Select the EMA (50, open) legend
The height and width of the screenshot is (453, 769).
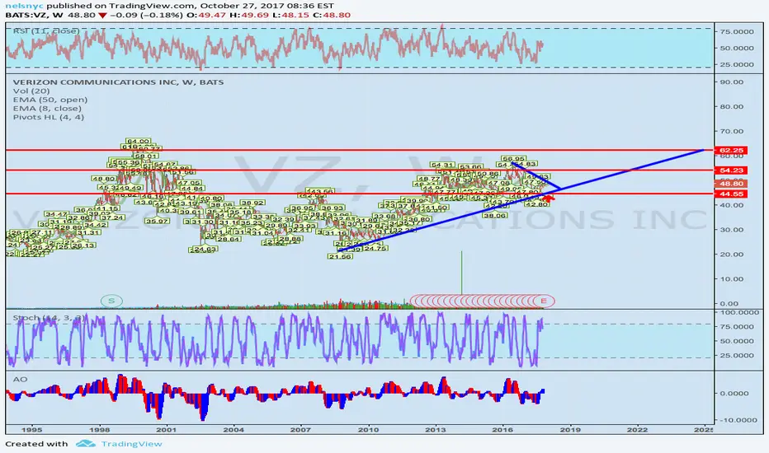(x=50, y=100)
